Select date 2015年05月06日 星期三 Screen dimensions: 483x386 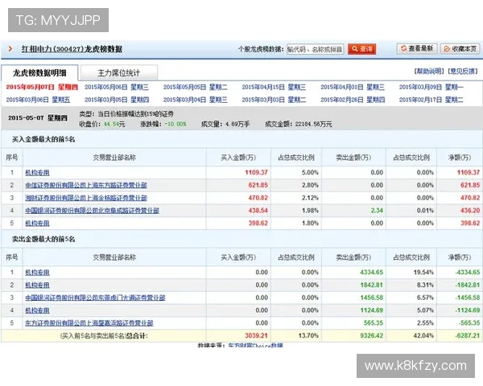(x=117, y=87)
